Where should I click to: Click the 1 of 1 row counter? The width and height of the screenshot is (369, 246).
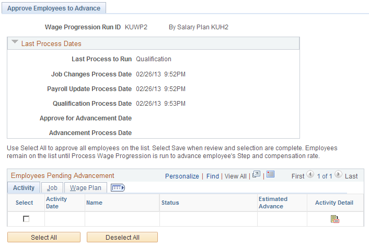click(324, 176)
